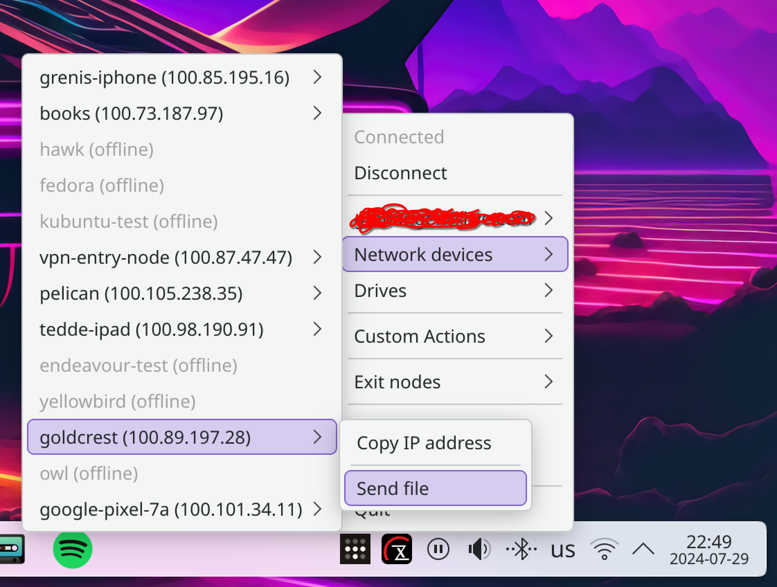This screenshot has width=777, height=587.
Task: Open the Bluetooth tray icon
Action: (x=521, y=549)
